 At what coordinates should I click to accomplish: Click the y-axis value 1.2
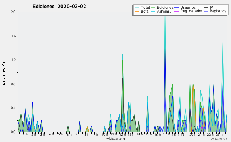pos(13,60)
